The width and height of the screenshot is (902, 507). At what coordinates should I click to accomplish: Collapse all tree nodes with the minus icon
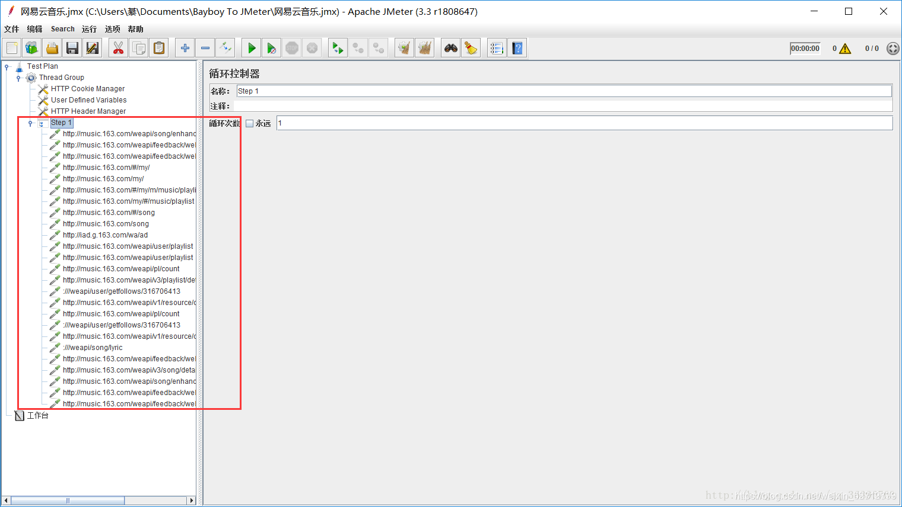[x=205, y=48]
